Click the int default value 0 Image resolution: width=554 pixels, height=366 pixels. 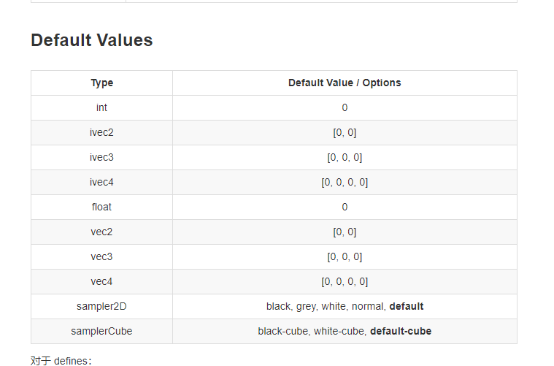coord(345,107)
